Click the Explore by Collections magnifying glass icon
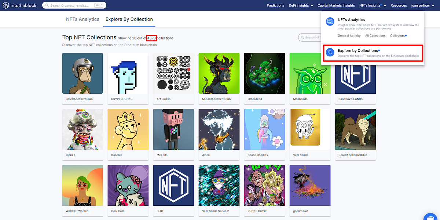440x220 pixels. coord(330,52)
